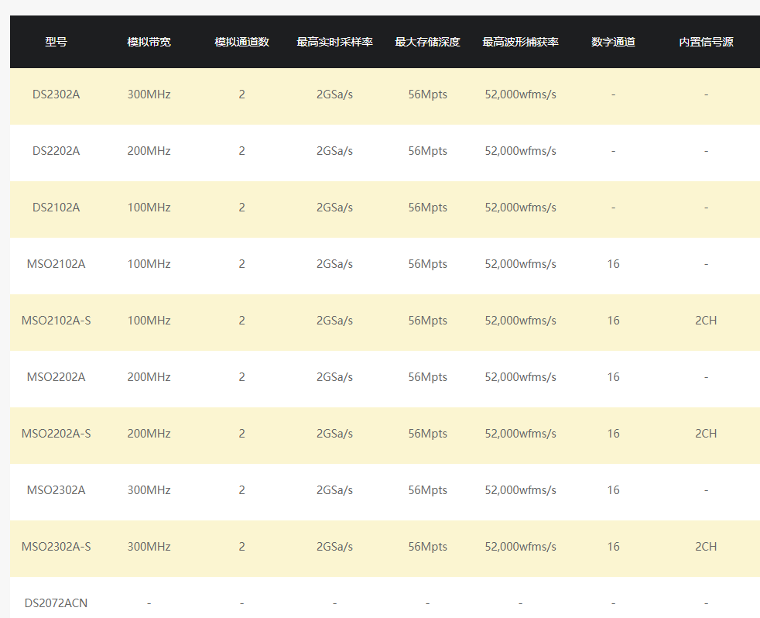Click 56Mpts in the DS2302A row
This screenshot has height=618, width=760.
tap(427, 94)
